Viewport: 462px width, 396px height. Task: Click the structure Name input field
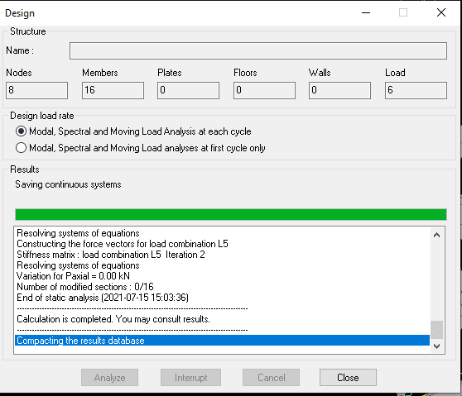tap(258, 51)
